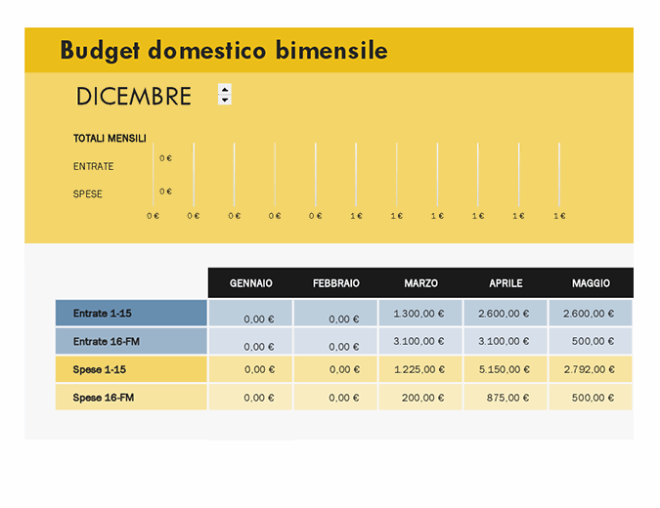Screen dimensions: 660x508
Task: Click the TOTALI MENSILI chart label
Action: tap(110, 139)
